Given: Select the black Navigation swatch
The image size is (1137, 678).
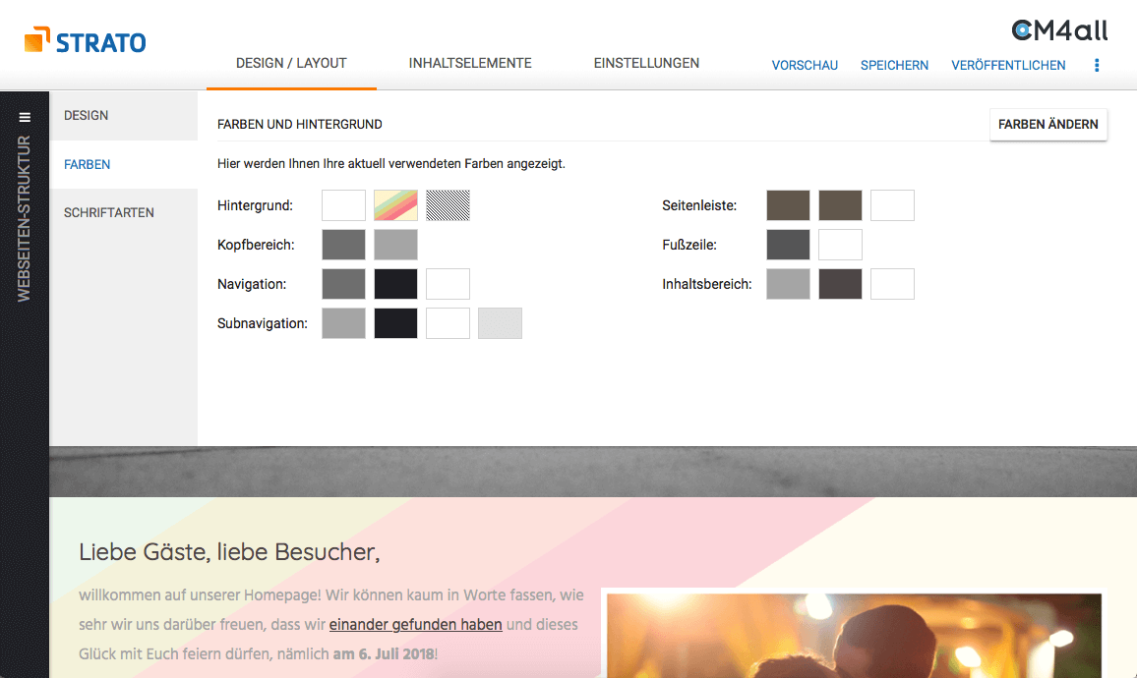Looking at the screenshot, I should tap(396, 284).
